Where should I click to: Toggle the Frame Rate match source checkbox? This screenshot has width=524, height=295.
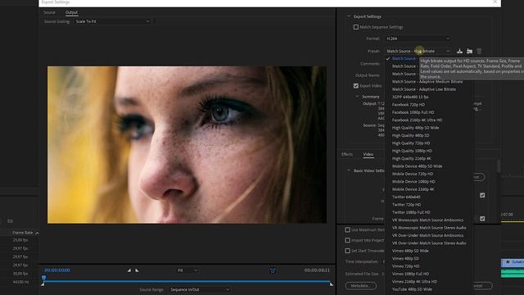pyautogui.click(x=482, y=219)
